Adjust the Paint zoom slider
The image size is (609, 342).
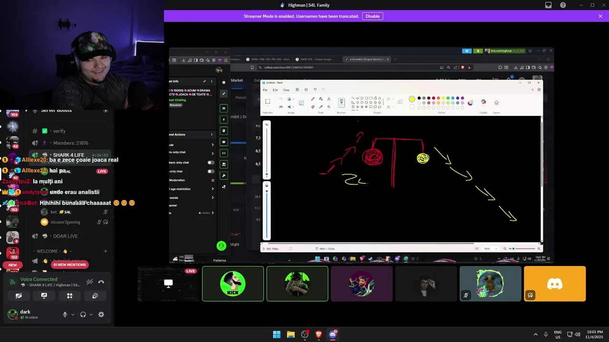(x=522, y=248)
